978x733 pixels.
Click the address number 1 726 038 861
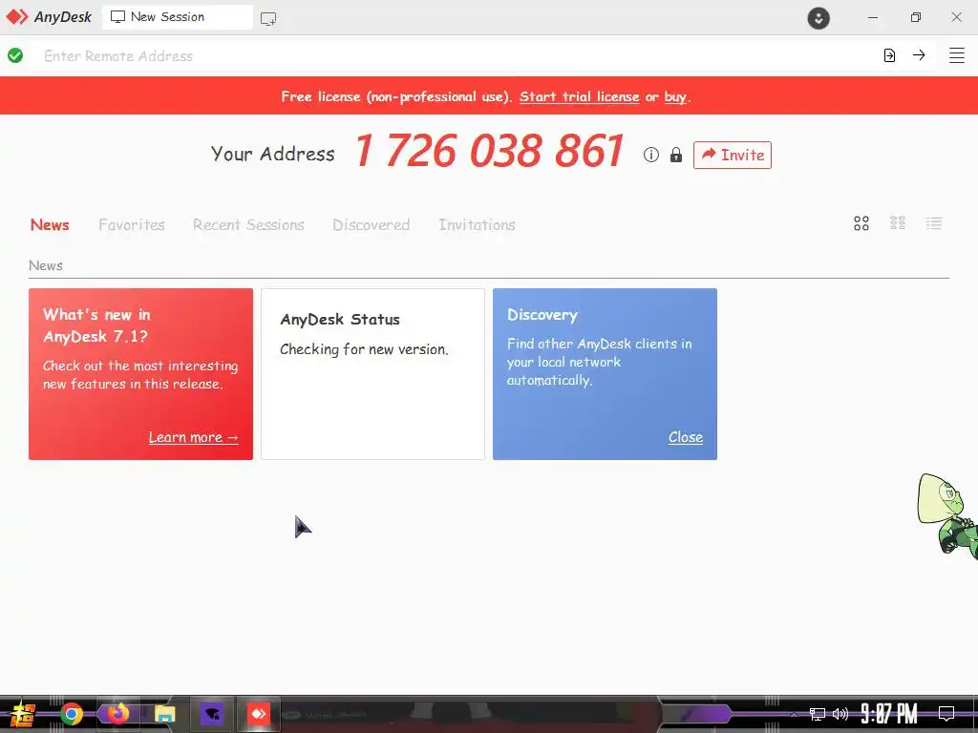click(x=489, y=152)
